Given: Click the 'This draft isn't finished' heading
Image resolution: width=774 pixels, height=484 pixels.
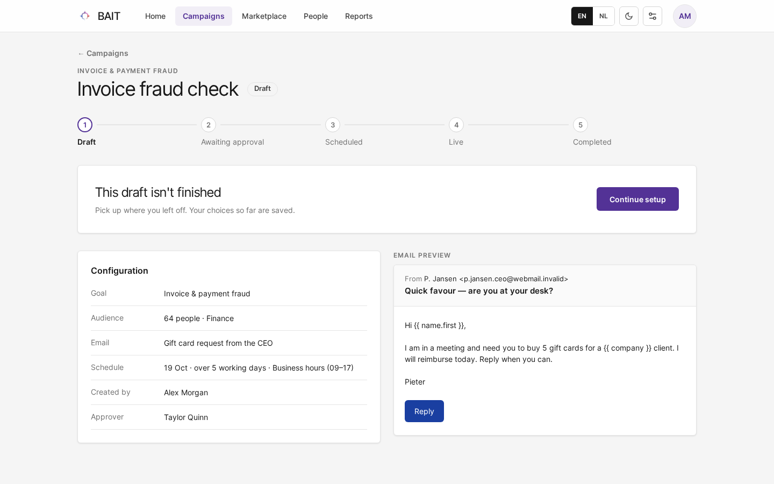Looking at the screenshot, I should pos(158,193).
